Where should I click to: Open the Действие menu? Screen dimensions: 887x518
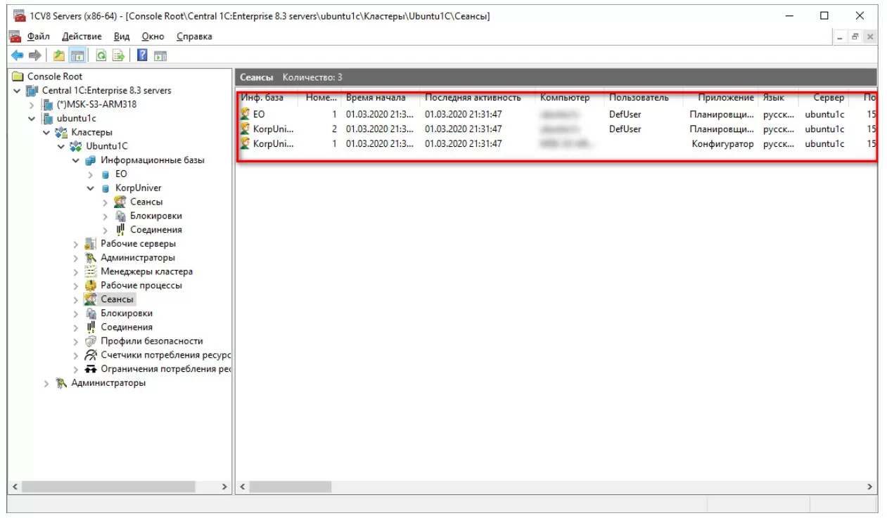(x=82, y=37)
